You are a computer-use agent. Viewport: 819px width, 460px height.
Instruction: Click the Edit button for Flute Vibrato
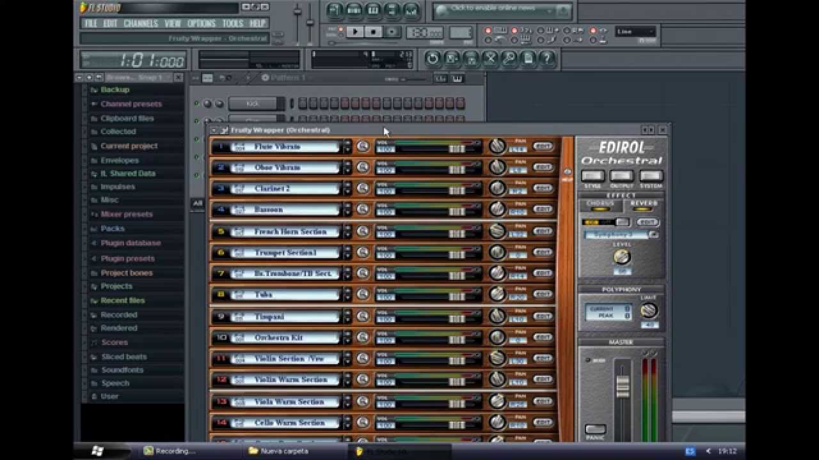(543, 146)
